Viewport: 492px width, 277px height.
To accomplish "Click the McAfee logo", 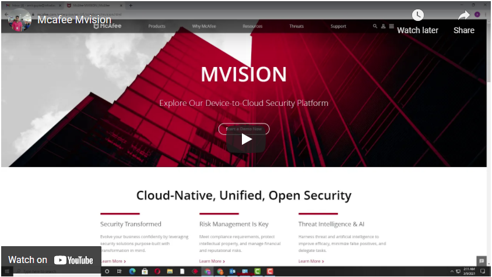I will [x=108, y=26].
